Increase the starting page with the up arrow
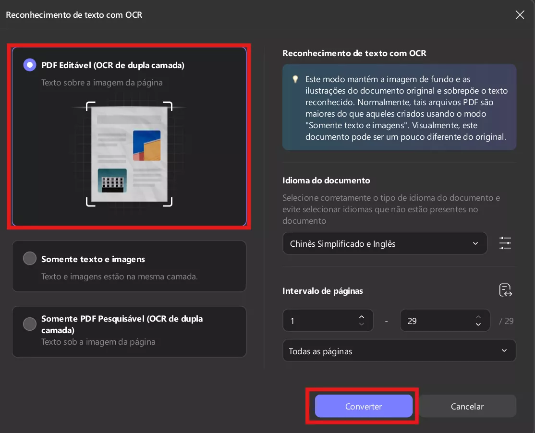Screen dimensions: 535x433 coord(362,316)
